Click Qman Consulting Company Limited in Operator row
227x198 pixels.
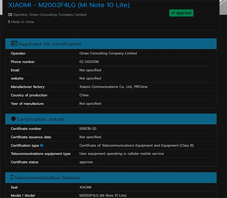[x=108, y=53]
